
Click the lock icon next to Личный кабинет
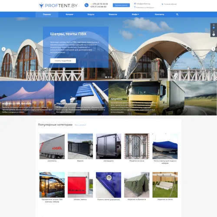click(x=162, y=4)
